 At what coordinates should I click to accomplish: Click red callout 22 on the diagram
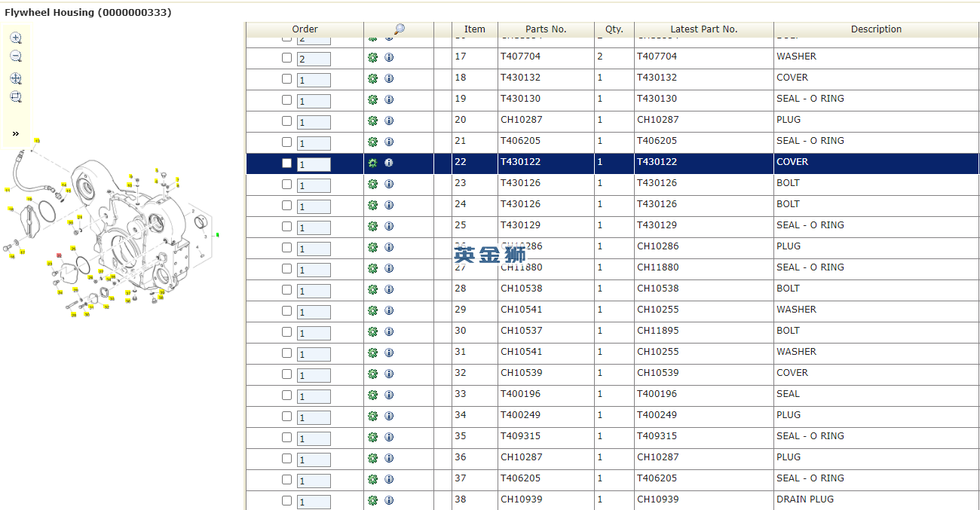(x=59, y=255)
